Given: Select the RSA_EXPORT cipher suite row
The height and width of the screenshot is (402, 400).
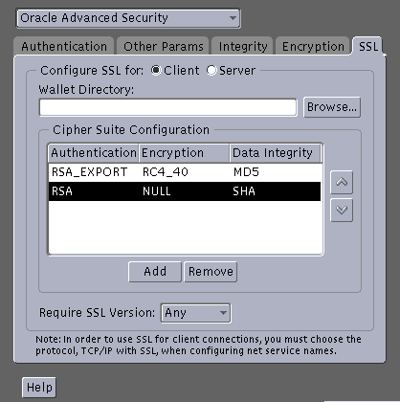Looking at the screenshot, I should point(185,172).
